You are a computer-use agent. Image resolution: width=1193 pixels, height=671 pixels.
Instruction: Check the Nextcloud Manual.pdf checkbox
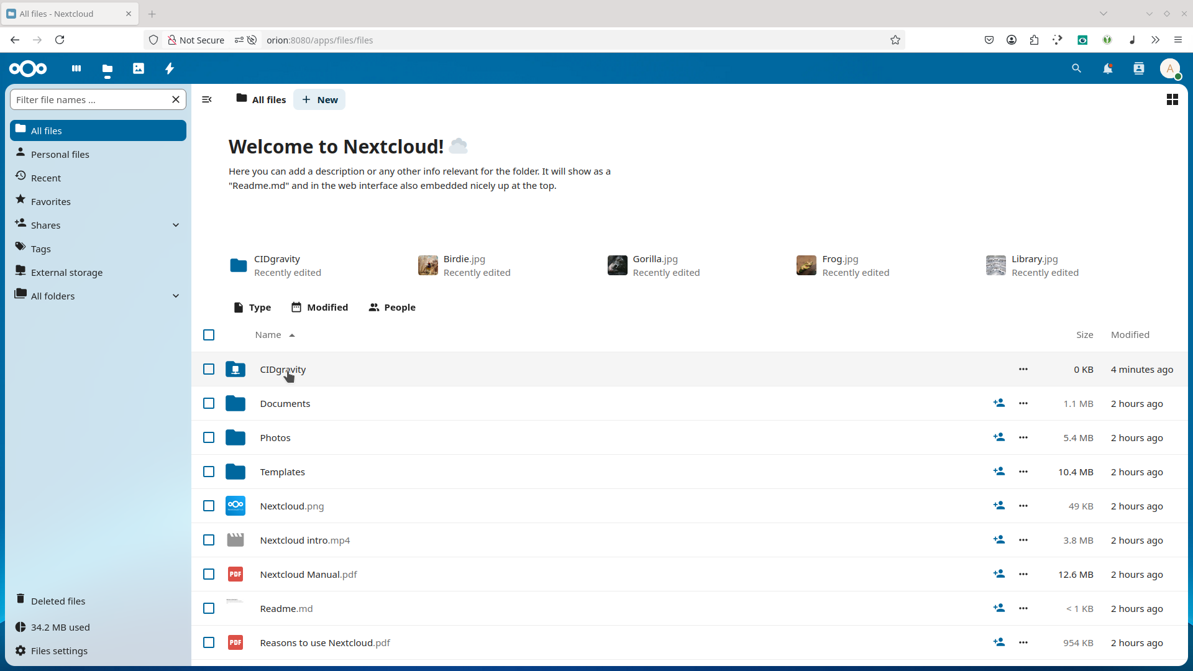(x=209, y=574)
